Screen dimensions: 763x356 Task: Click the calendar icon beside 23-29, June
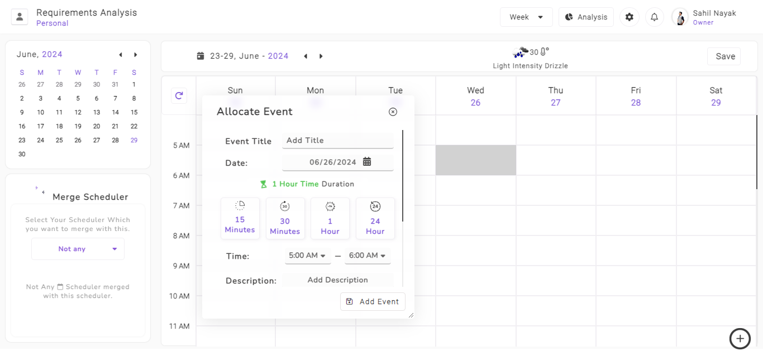tap(201, 56)
